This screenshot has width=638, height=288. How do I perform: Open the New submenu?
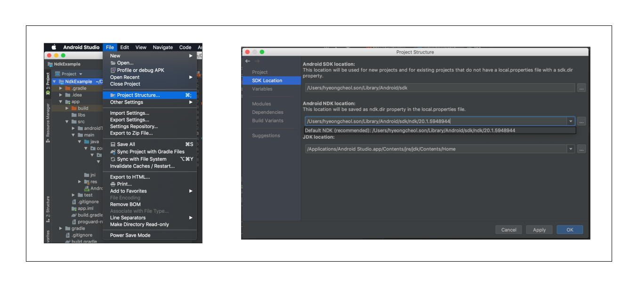point(150,56)
